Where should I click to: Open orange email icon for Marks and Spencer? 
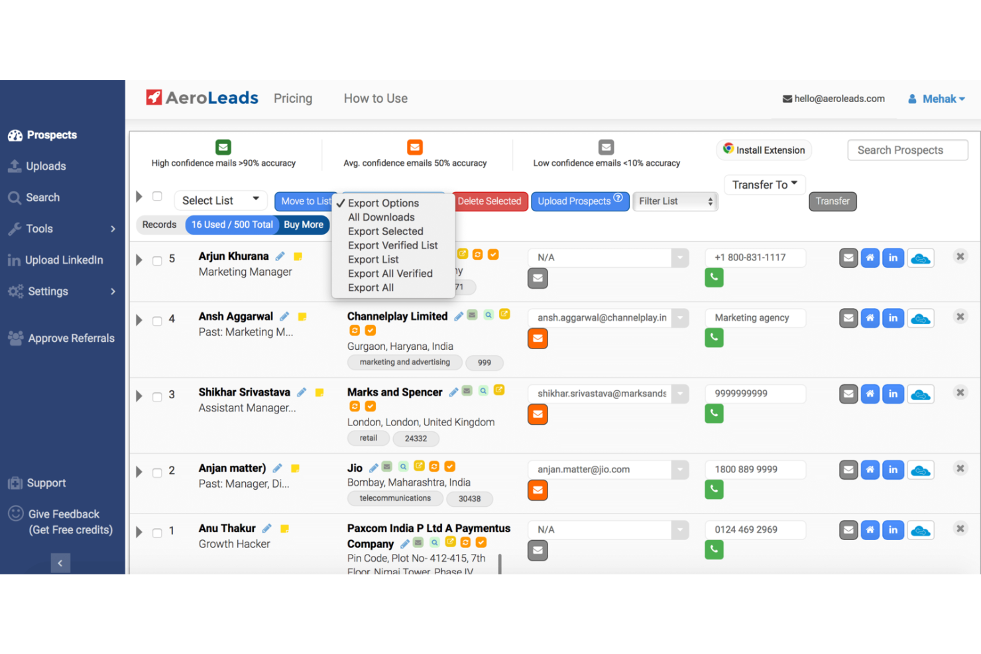coord(538,414)
